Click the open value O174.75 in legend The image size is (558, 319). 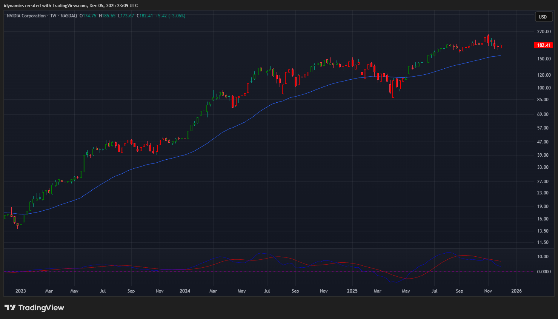[x=88, y=16]
